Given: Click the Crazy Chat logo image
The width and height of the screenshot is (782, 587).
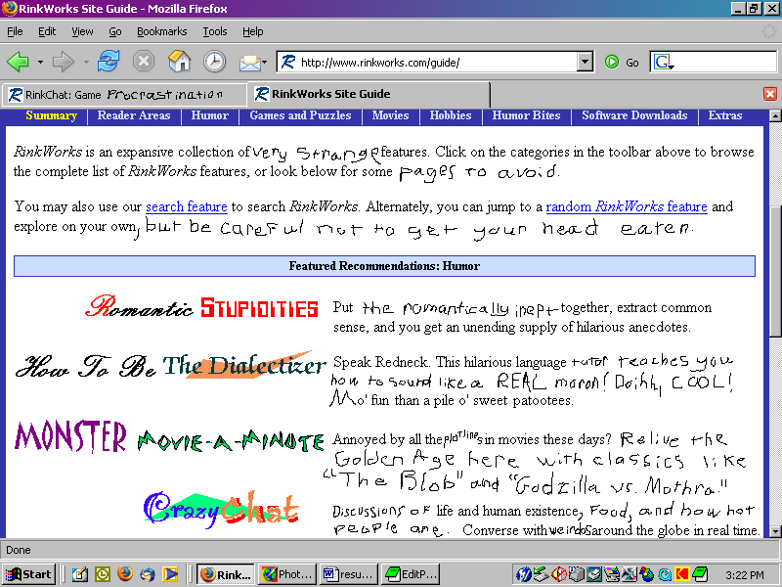Looking at the screenshot, I should point(222,509).
